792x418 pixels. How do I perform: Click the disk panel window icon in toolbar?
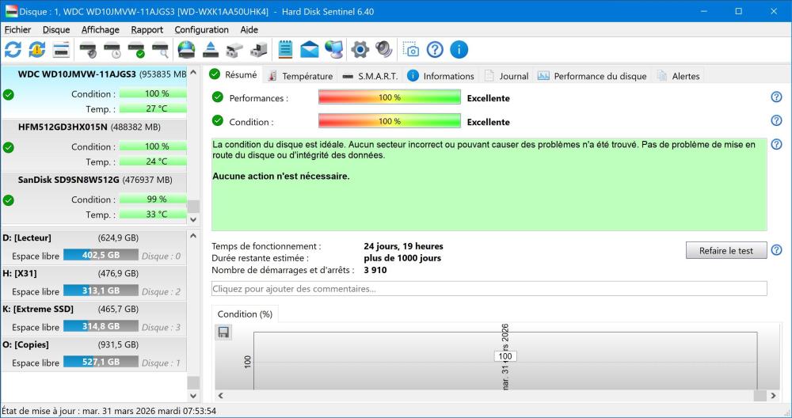[x=61, y=49]
